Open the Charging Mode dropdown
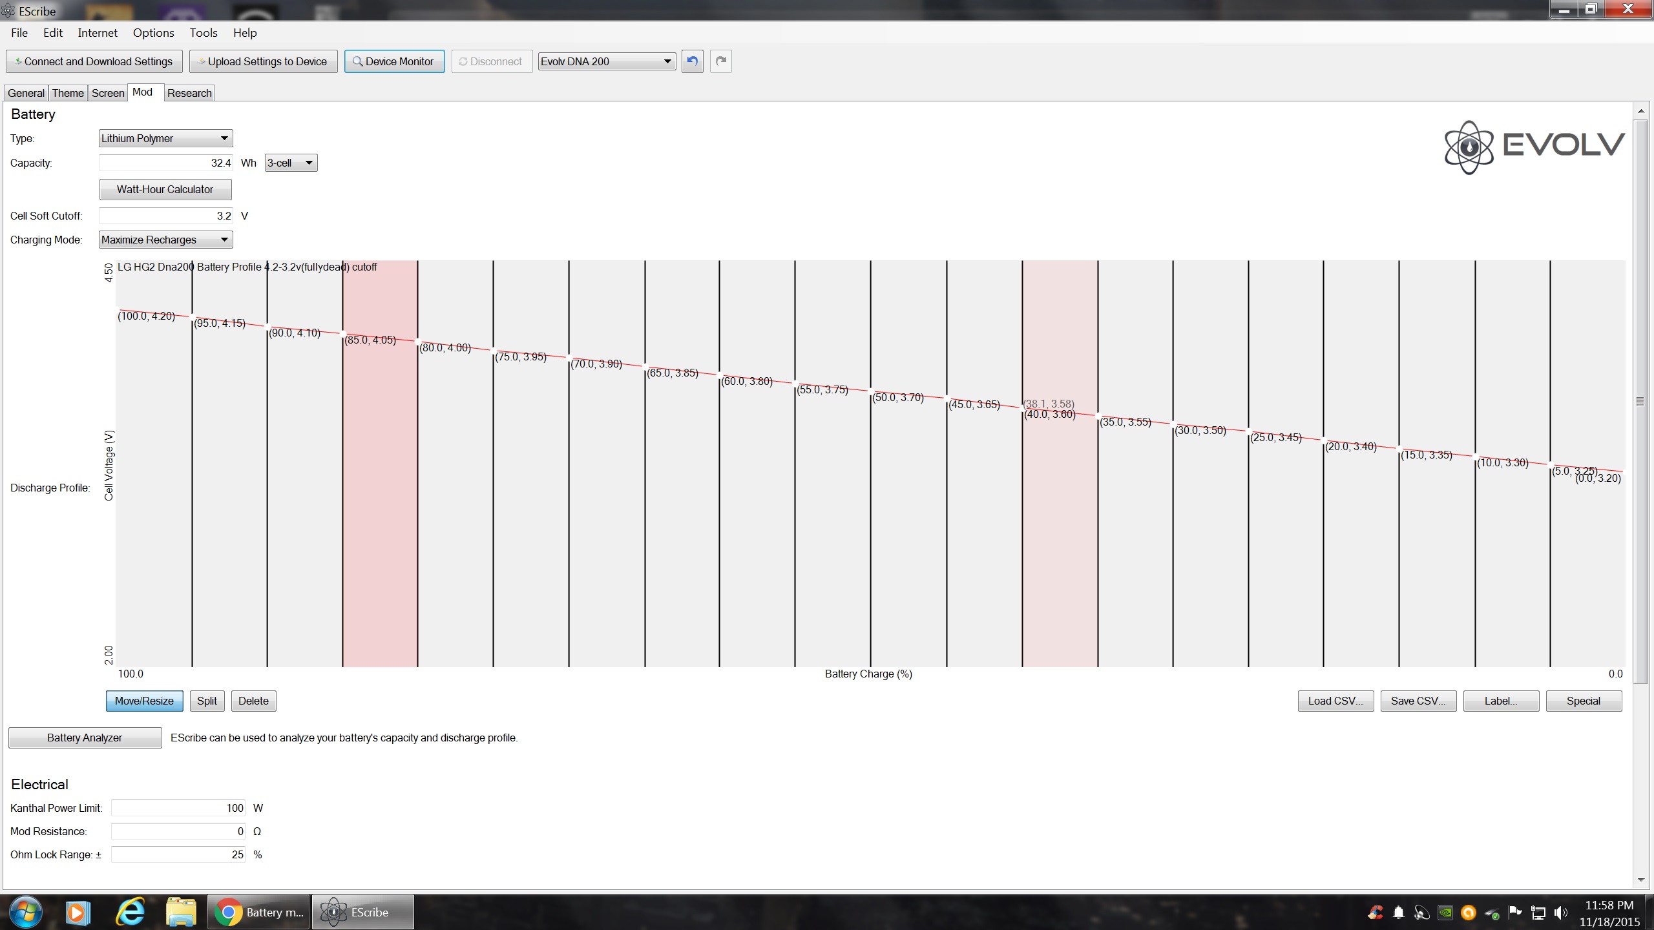Viewport: 1654px width, 930px height. [x=165, y=240]
